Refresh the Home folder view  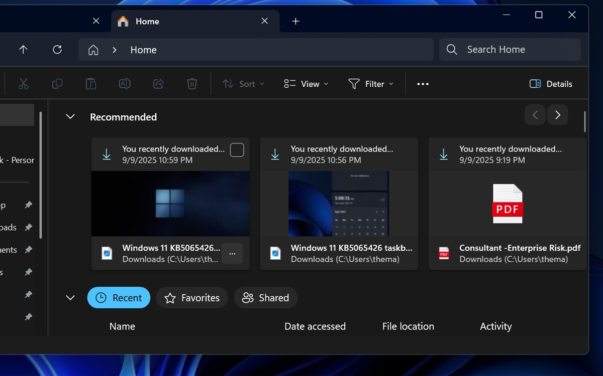tap(57, 50)
